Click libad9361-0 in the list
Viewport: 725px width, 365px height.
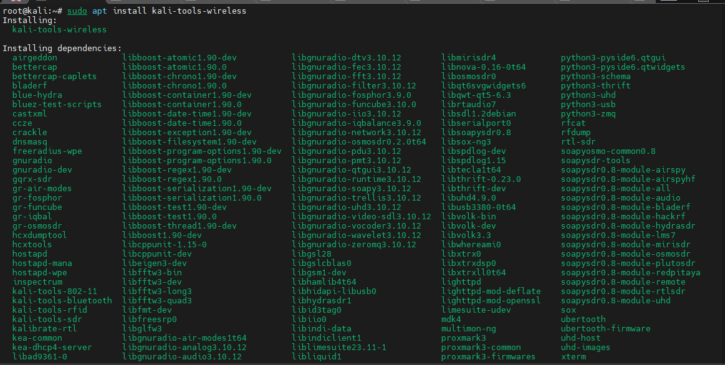[x=39, y=357]
